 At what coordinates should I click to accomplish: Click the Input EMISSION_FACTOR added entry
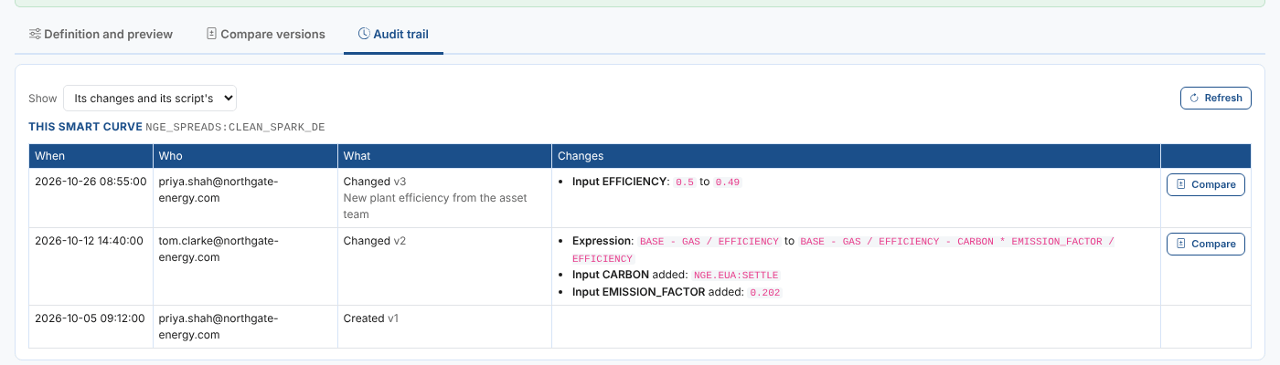678,292
